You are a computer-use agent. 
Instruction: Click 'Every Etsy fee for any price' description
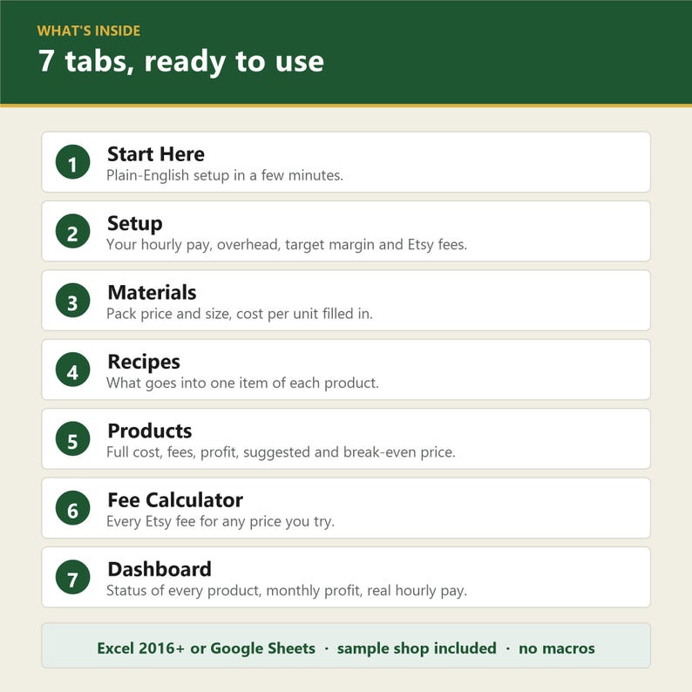(x=220, y=522)
